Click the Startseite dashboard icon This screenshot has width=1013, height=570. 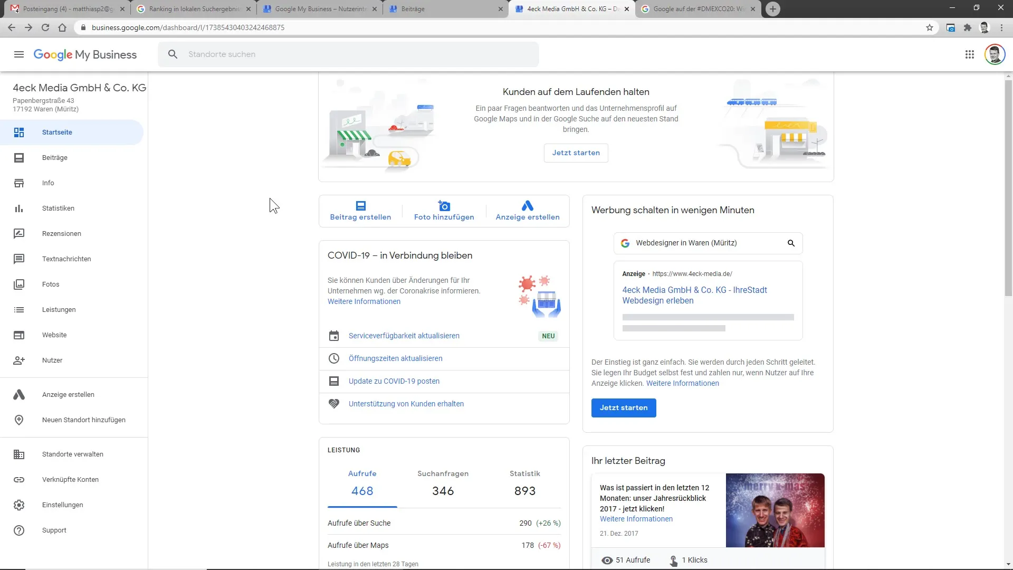coord(19,132)
